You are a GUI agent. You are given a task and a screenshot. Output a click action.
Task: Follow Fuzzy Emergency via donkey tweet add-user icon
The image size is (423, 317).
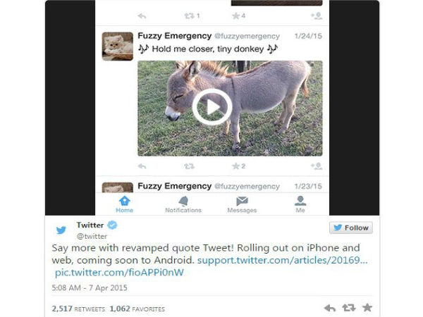pyautogui.click(x=317, y=166)
